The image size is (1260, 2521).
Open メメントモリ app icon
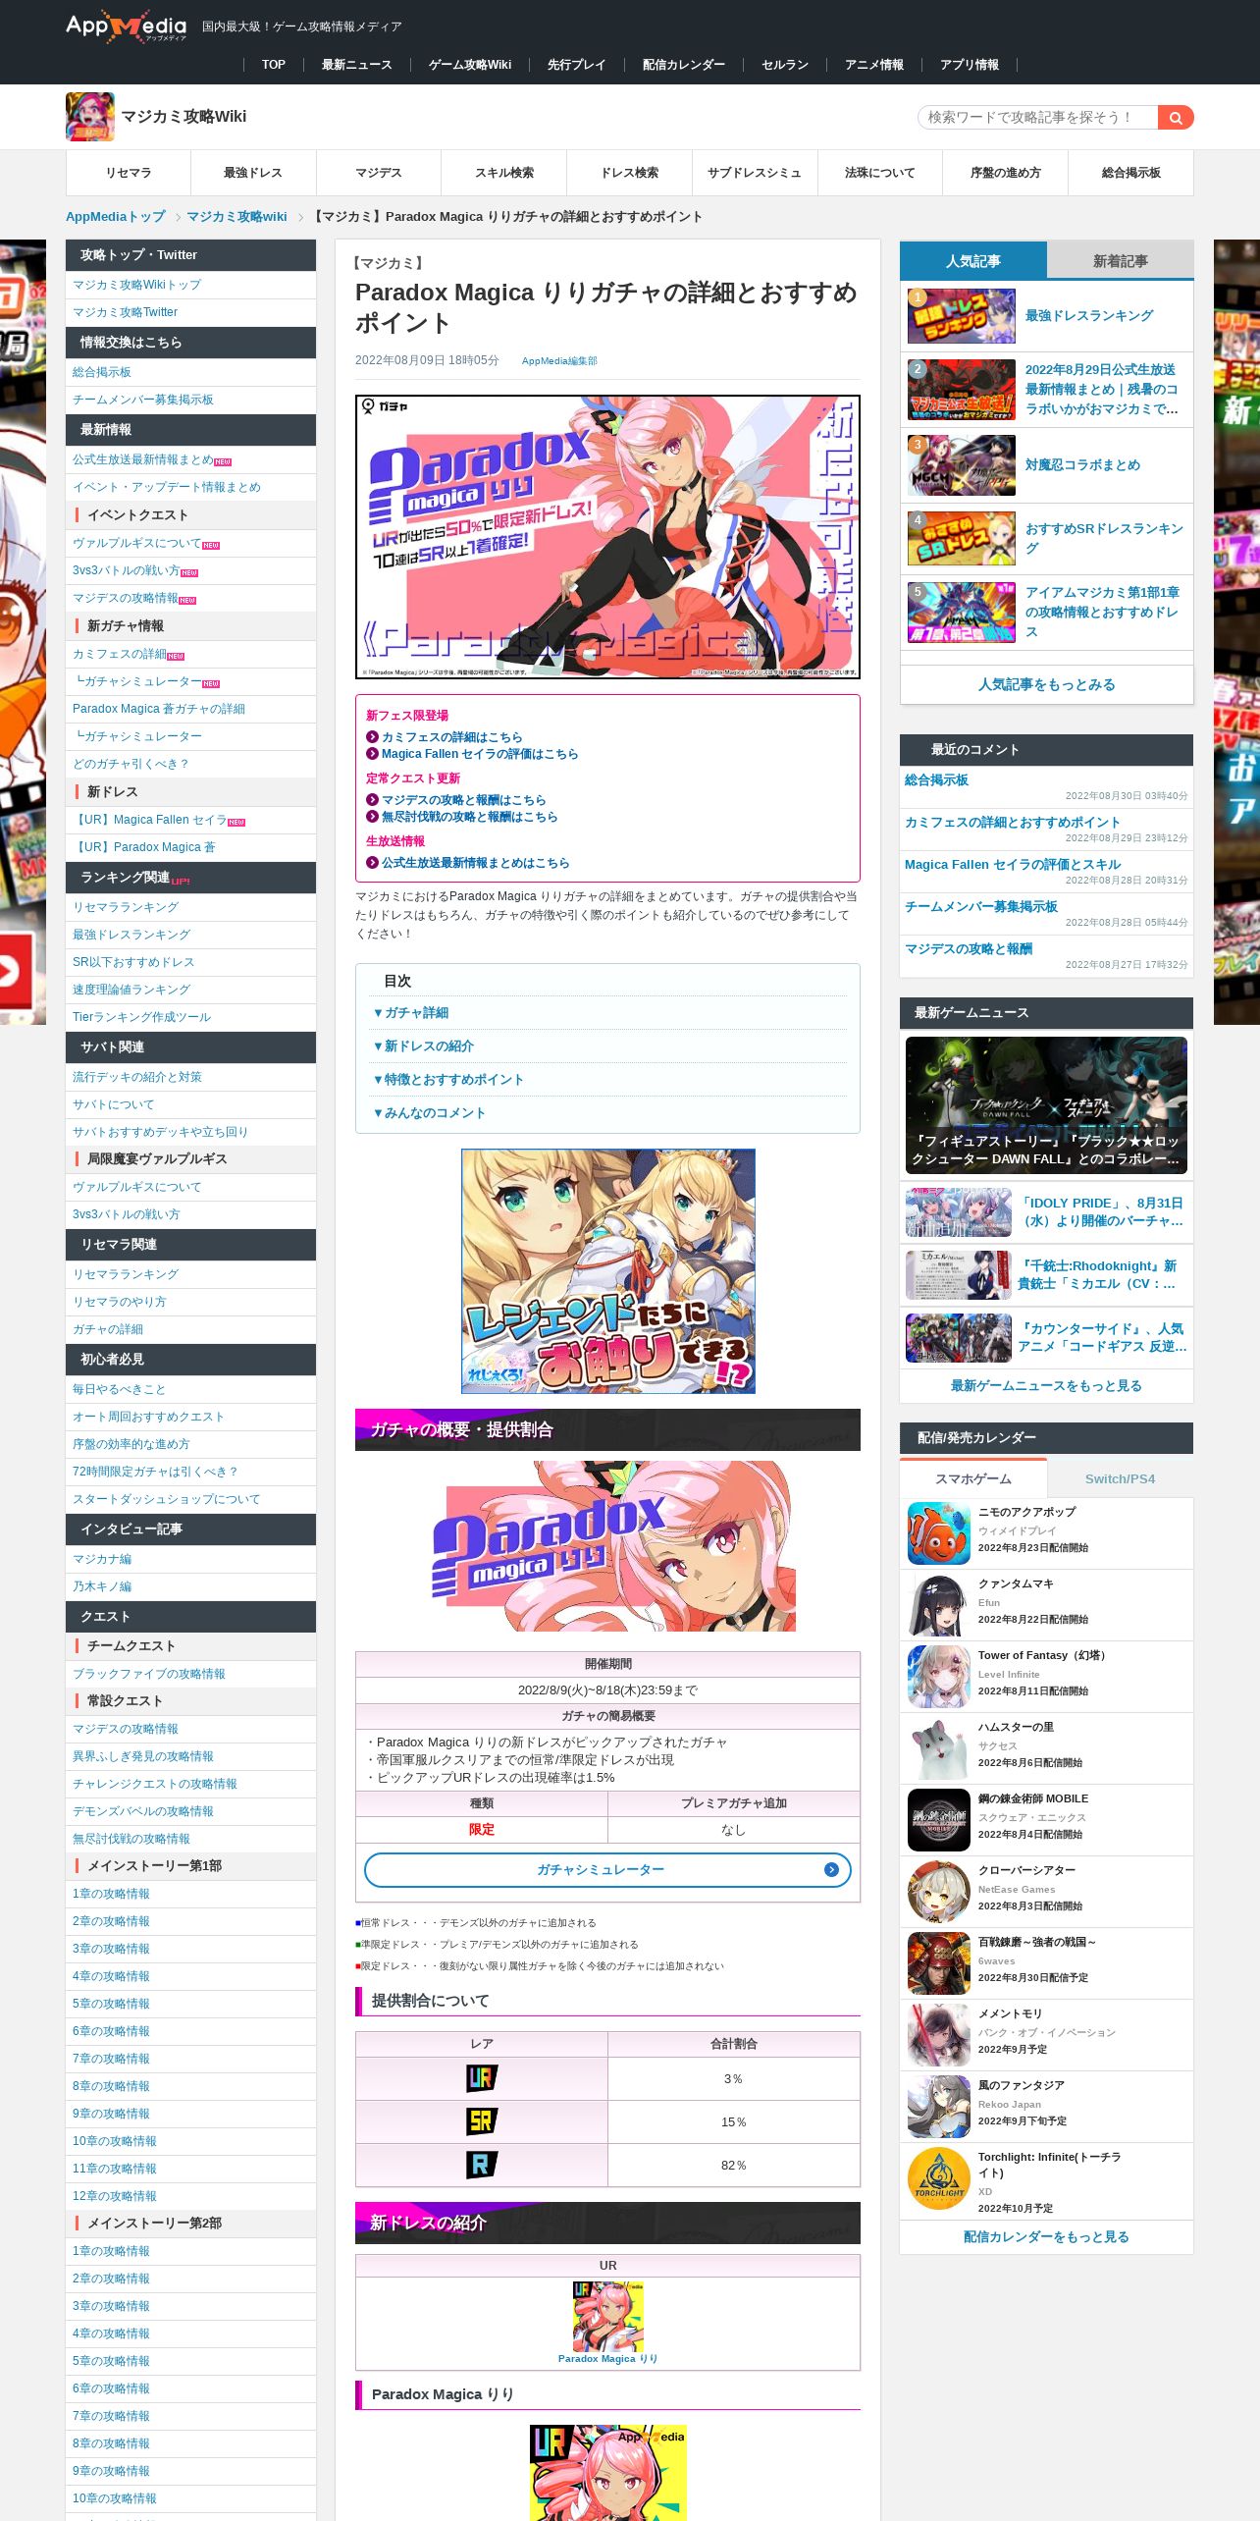click(939, 2035)
